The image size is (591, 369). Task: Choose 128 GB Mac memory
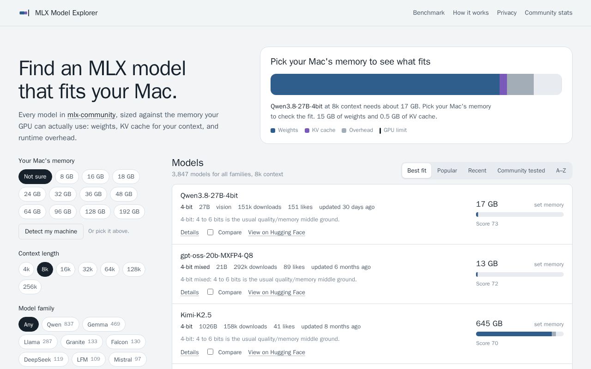95,212
